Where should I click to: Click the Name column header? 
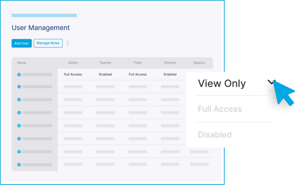[x=22, y=62]
